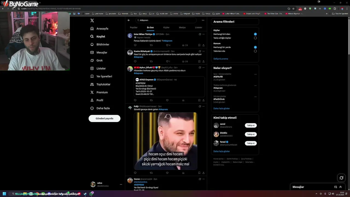Viewport: 350px width, 197px height.
Task: Open more options on Ceren post
Action: [x=203, y=179]
